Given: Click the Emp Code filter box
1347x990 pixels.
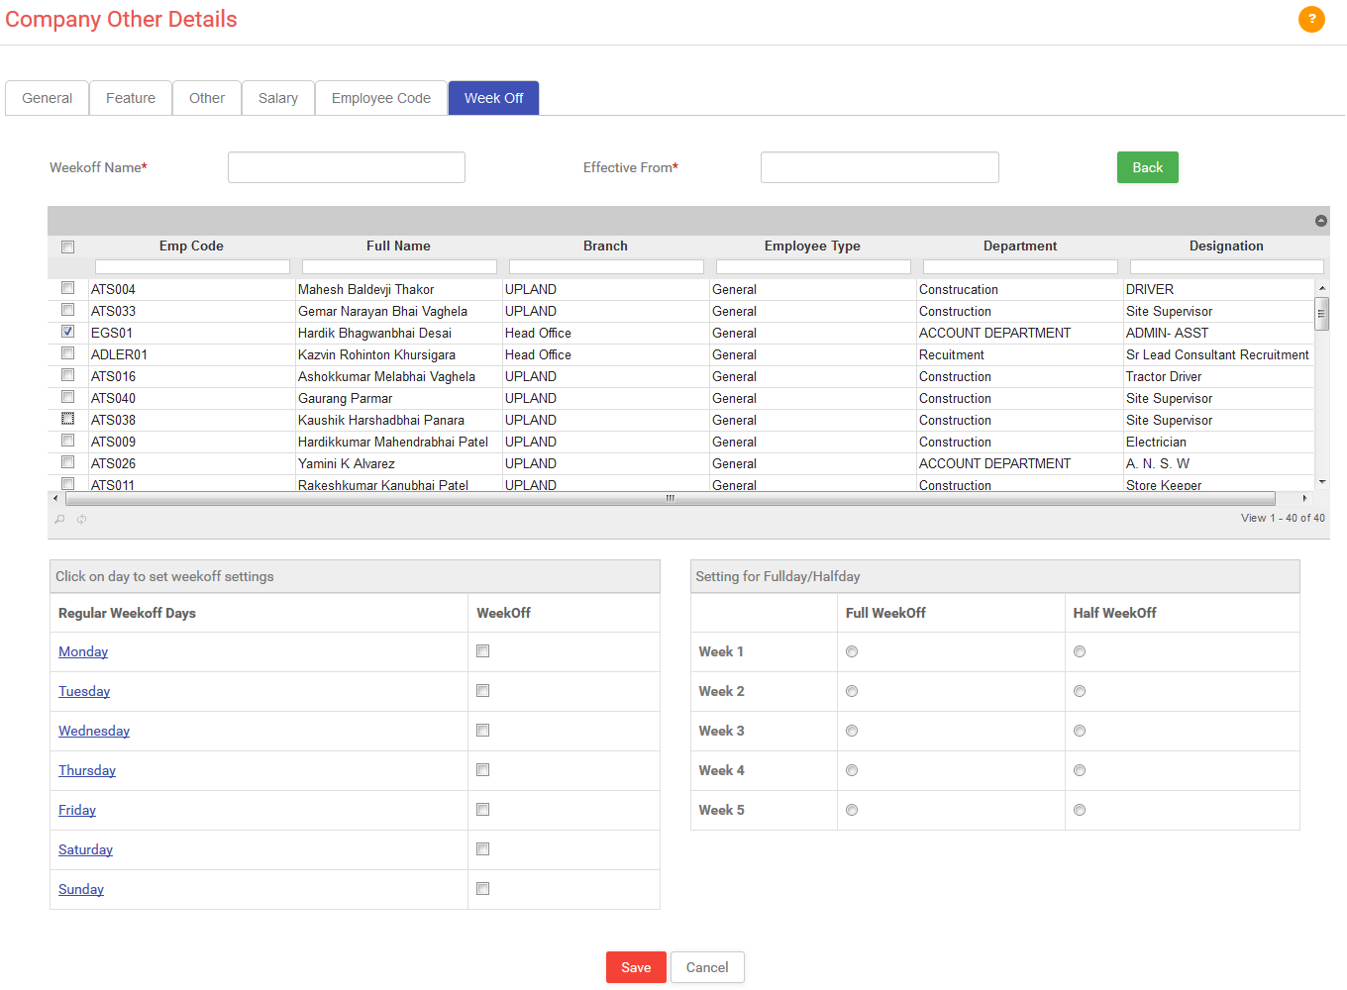Looking at the screenshot, I should [x=192, y=266].
